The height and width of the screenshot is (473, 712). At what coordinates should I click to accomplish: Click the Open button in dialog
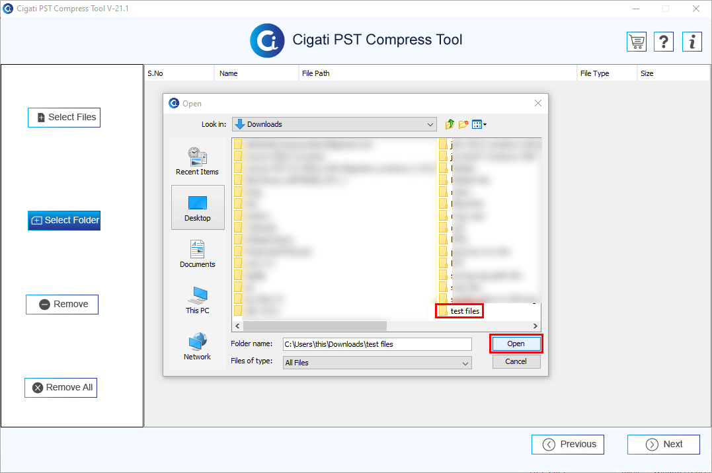(x=516, y=344)
